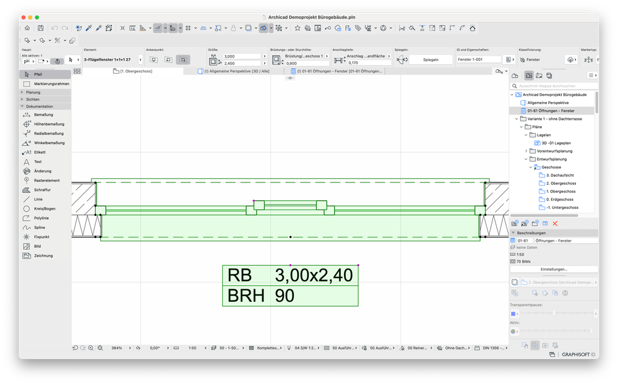Click the Save diskette icon
618x384 pixels.
pos(41,28)
